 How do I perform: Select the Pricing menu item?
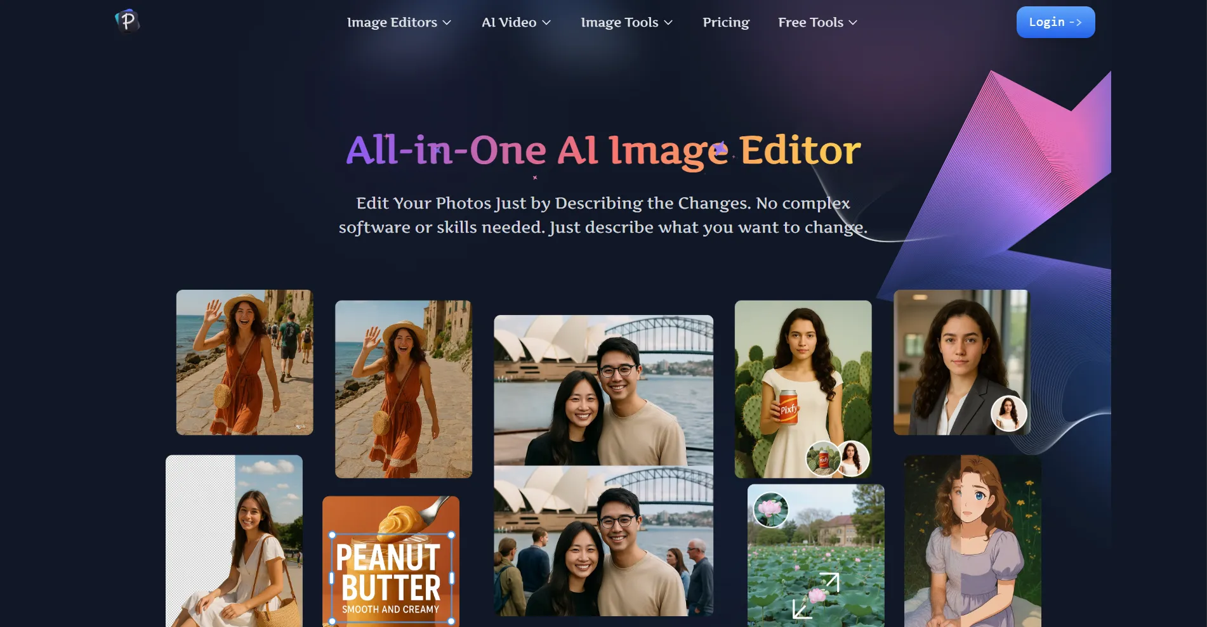pos(725,22)
